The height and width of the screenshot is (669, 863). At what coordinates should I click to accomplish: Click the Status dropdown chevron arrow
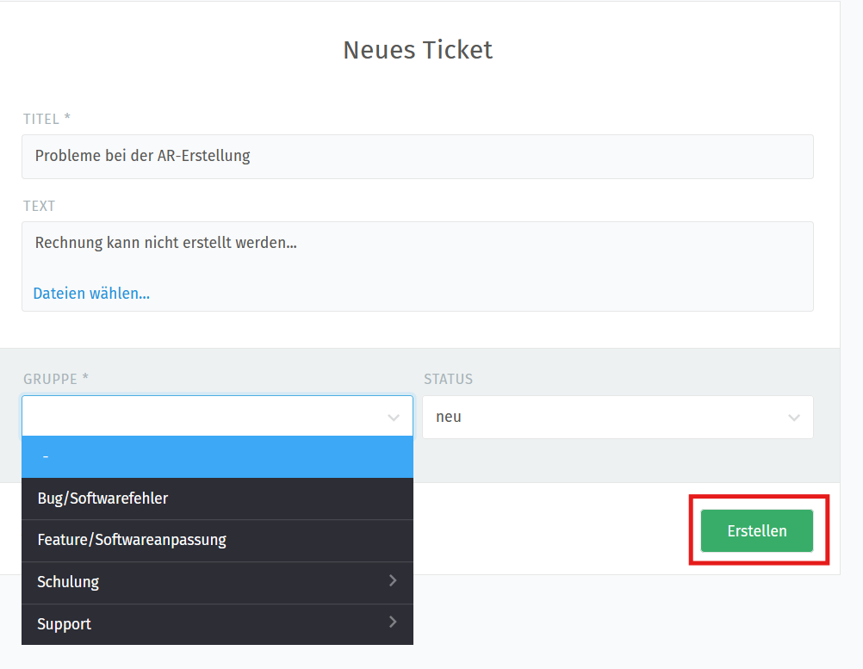coord(793,418)
